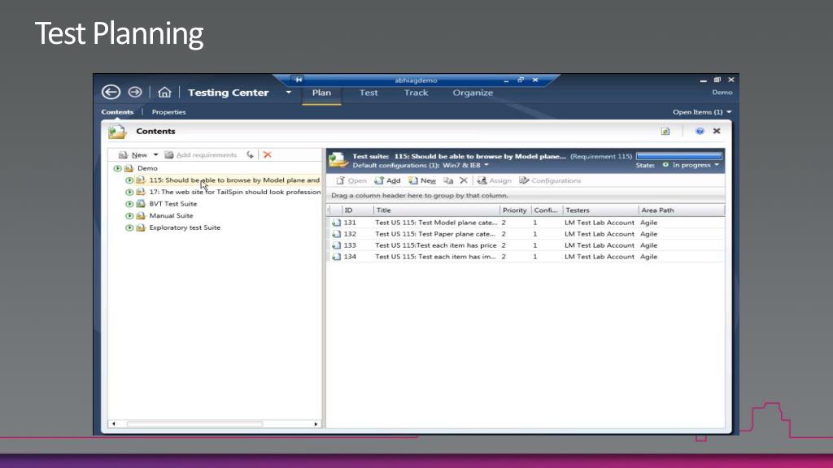Image resolution: width=833 pixels, height=468 pixels.
Task: Click the test case icon for row 134
Action: click(336, 257)
